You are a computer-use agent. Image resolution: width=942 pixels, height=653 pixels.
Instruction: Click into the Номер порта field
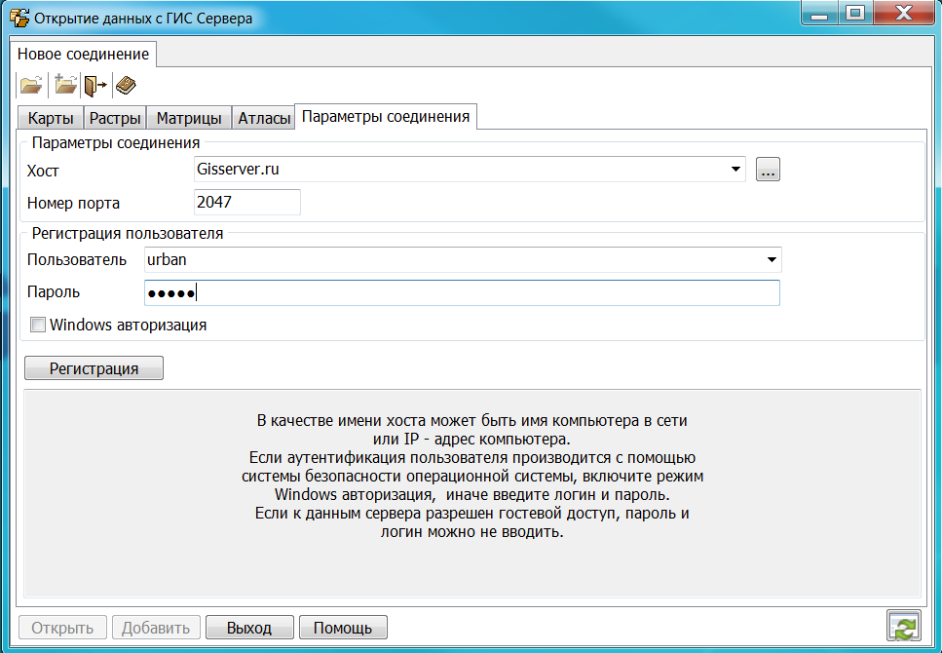tap(247, 203)
